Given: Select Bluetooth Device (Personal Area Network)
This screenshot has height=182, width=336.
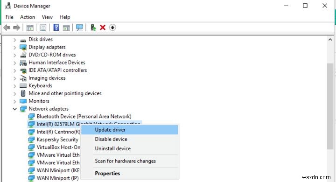Looking at the screenshot, I should (84, 117).
